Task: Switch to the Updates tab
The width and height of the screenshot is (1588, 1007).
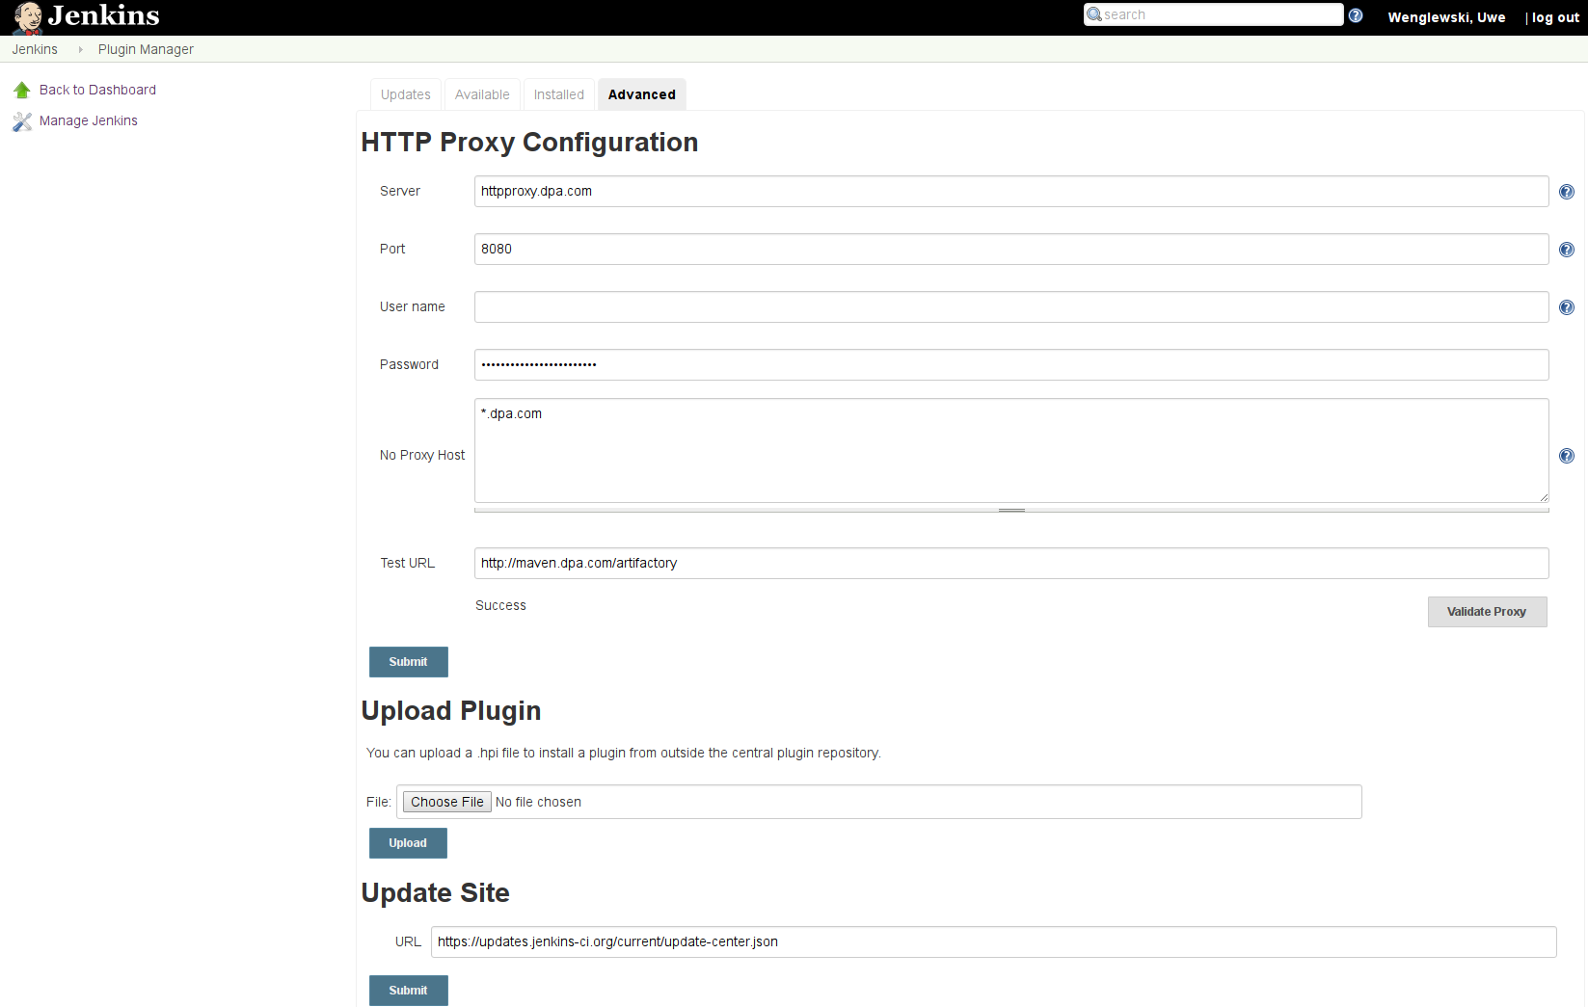Action: [x=406, y=94]
